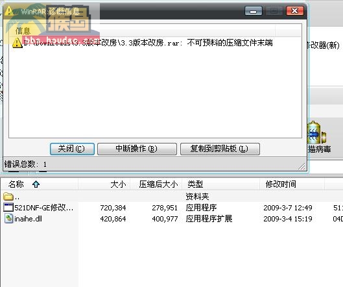
Task: Click the virus scan toolbar icon
Action: pos(316,132)
